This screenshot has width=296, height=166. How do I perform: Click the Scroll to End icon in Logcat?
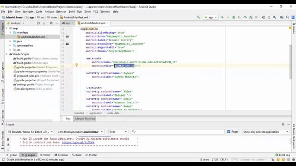pos(8,144)
